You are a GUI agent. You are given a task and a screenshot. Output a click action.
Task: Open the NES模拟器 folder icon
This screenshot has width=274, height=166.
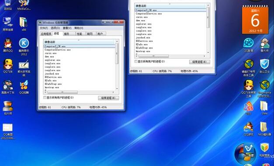click(x=264, y=129)
